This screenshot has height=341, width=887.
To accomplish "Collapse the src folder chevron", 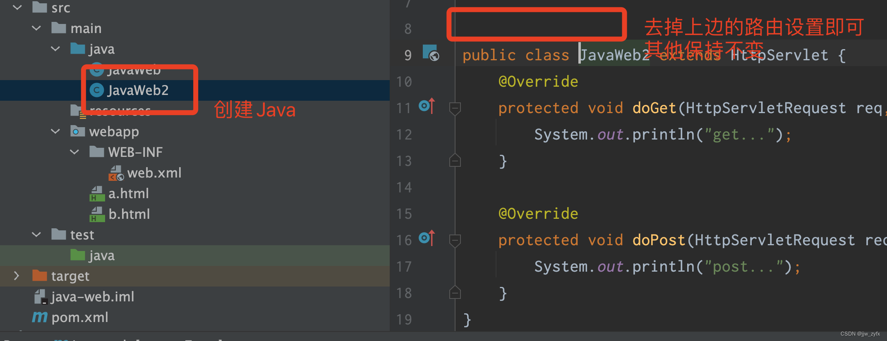I will pos(17,7).
